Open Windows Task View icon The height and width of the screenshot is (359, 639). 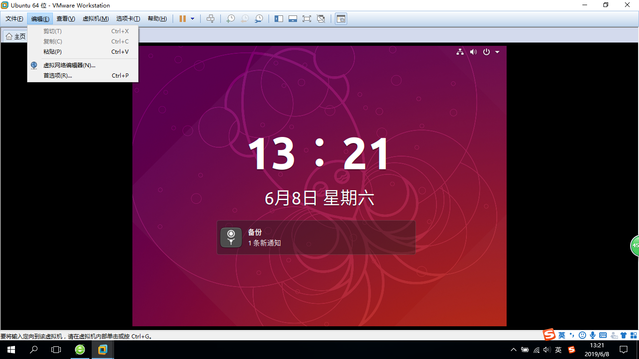click(x=56, y=350)
